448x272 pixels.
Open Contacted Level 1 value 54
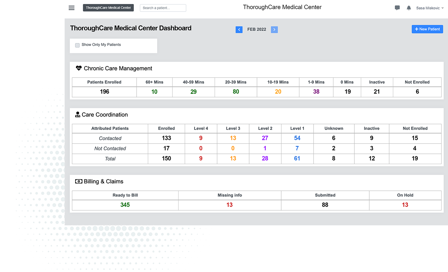[x=297, y=138]
